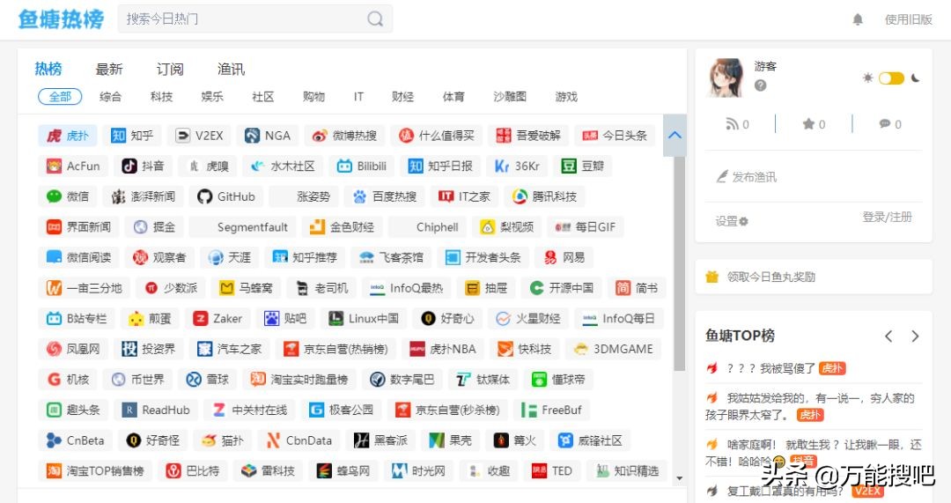Open notifications bell icon
This screenshot has width=951, height=503.
[x=858, y=19]
